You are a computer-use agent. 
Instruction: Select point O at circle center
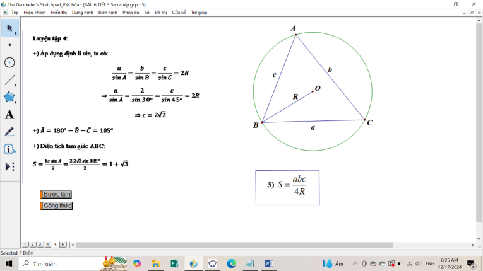coord(313,91)
